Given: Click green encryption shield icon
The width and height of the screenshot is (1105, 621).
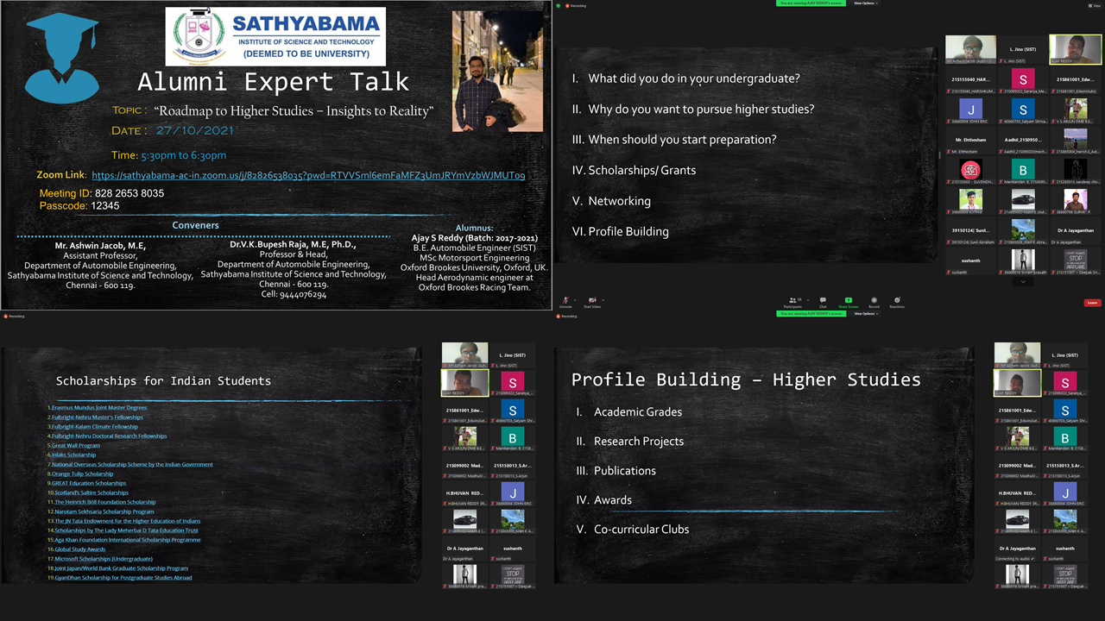Looking at the screenshot, I should click(559, 5).
